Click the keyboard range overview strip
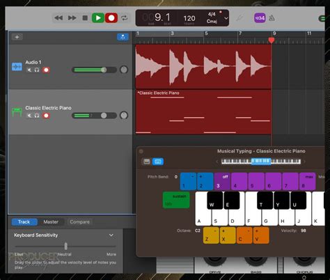The width and height of the screenshot is (330, 280). click(x=261, y=161)
